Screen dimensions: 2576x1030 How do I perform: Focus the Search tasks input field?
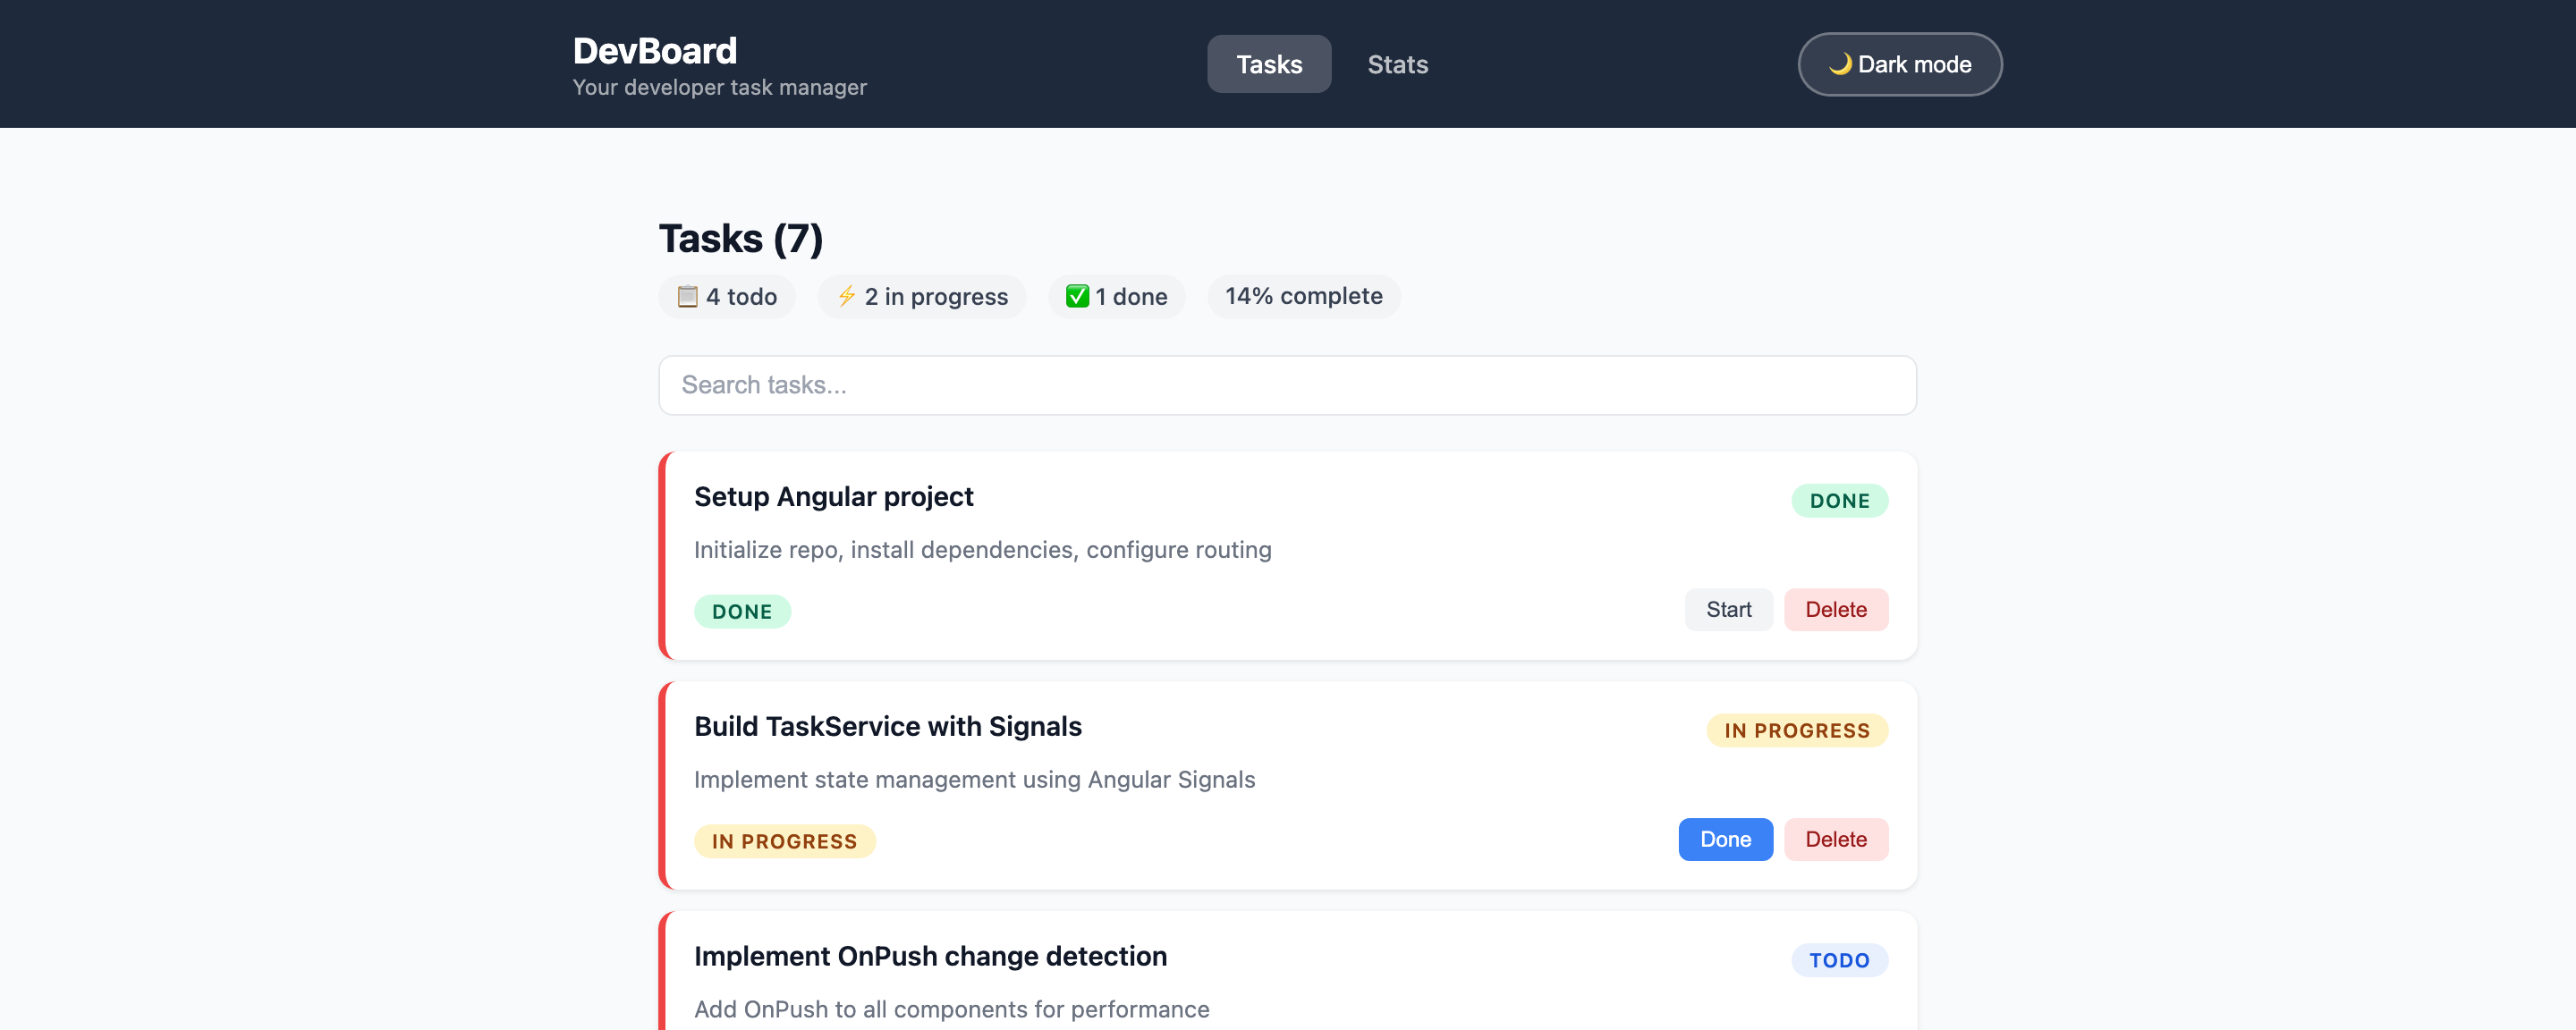tap(1287, 385)
